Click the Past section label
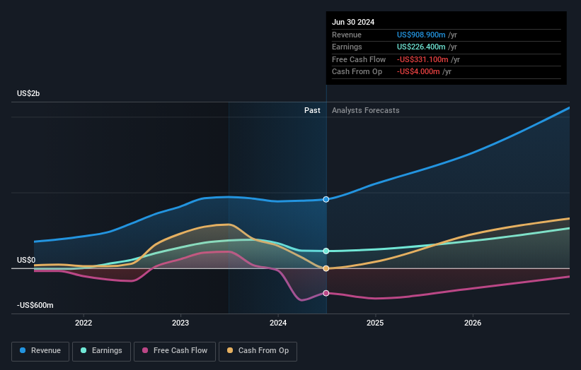581x370 pixels. click(312, 111)
